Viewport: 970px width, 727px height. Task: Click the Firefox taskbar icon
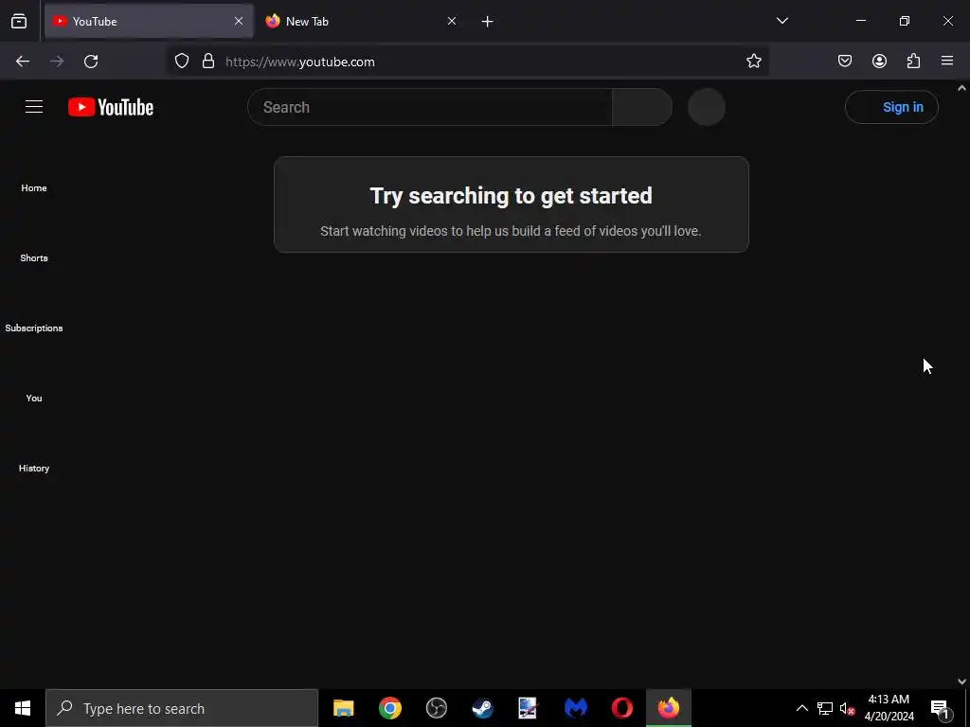668,708
